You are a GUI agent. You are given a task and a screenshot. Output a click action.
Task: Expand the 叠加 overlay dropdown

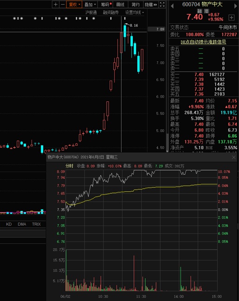coord(90,5)
